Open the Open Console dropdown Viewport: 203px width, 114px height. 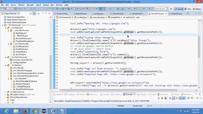200,98
